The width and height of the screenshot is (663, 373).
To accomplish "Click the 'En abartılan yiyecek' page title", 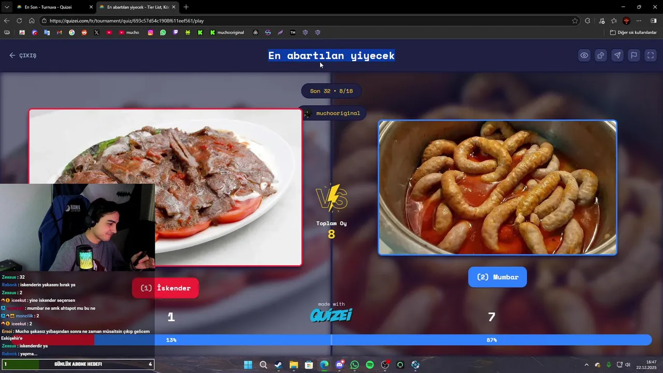I will pos(331,55).
